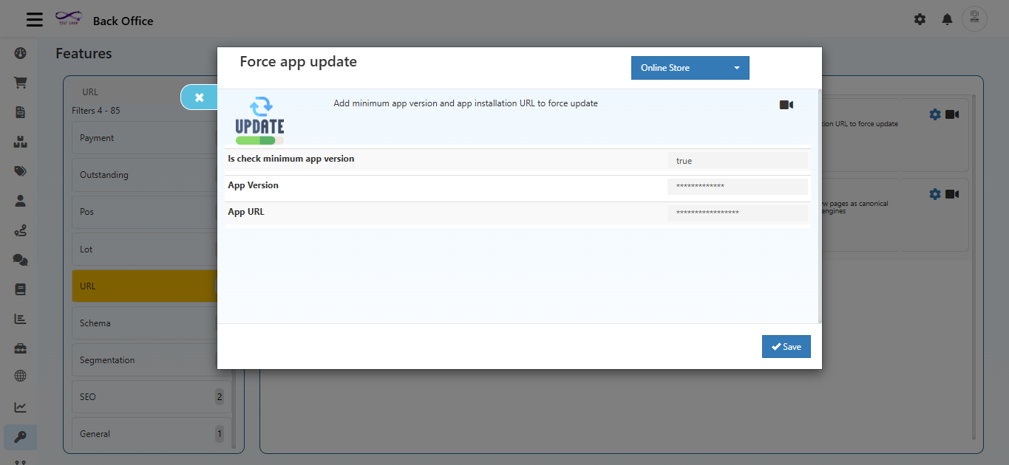Click the camera icon on the canonical pages card
The height and width of the screenshot is (465, 1009).
coord(952,193)
